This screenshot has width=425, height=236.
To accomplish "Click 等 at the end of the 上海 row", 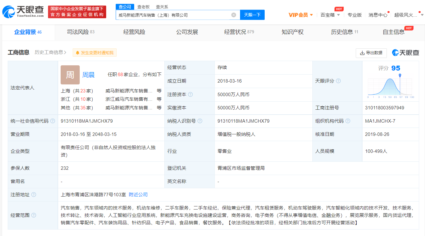I will coord(159,91).
